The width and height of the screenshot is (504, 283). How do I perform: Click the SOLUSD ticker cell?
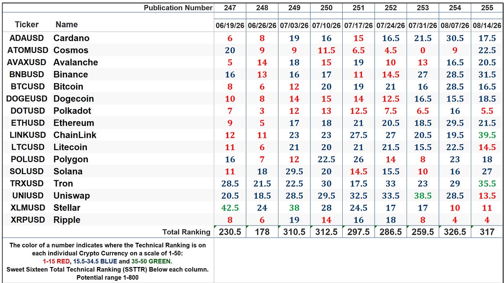coord(26,172)
